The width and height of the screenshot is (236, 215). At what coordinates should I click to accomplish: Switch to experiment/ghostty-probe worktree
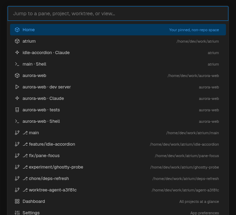pyautogui.click(x=118, y=167)
